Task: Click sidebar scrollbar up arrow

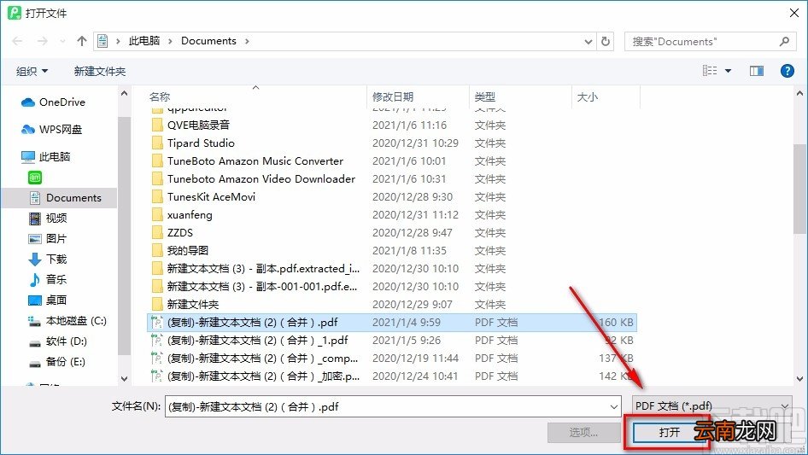Action: pyautogui.click(x=124, y=94)
